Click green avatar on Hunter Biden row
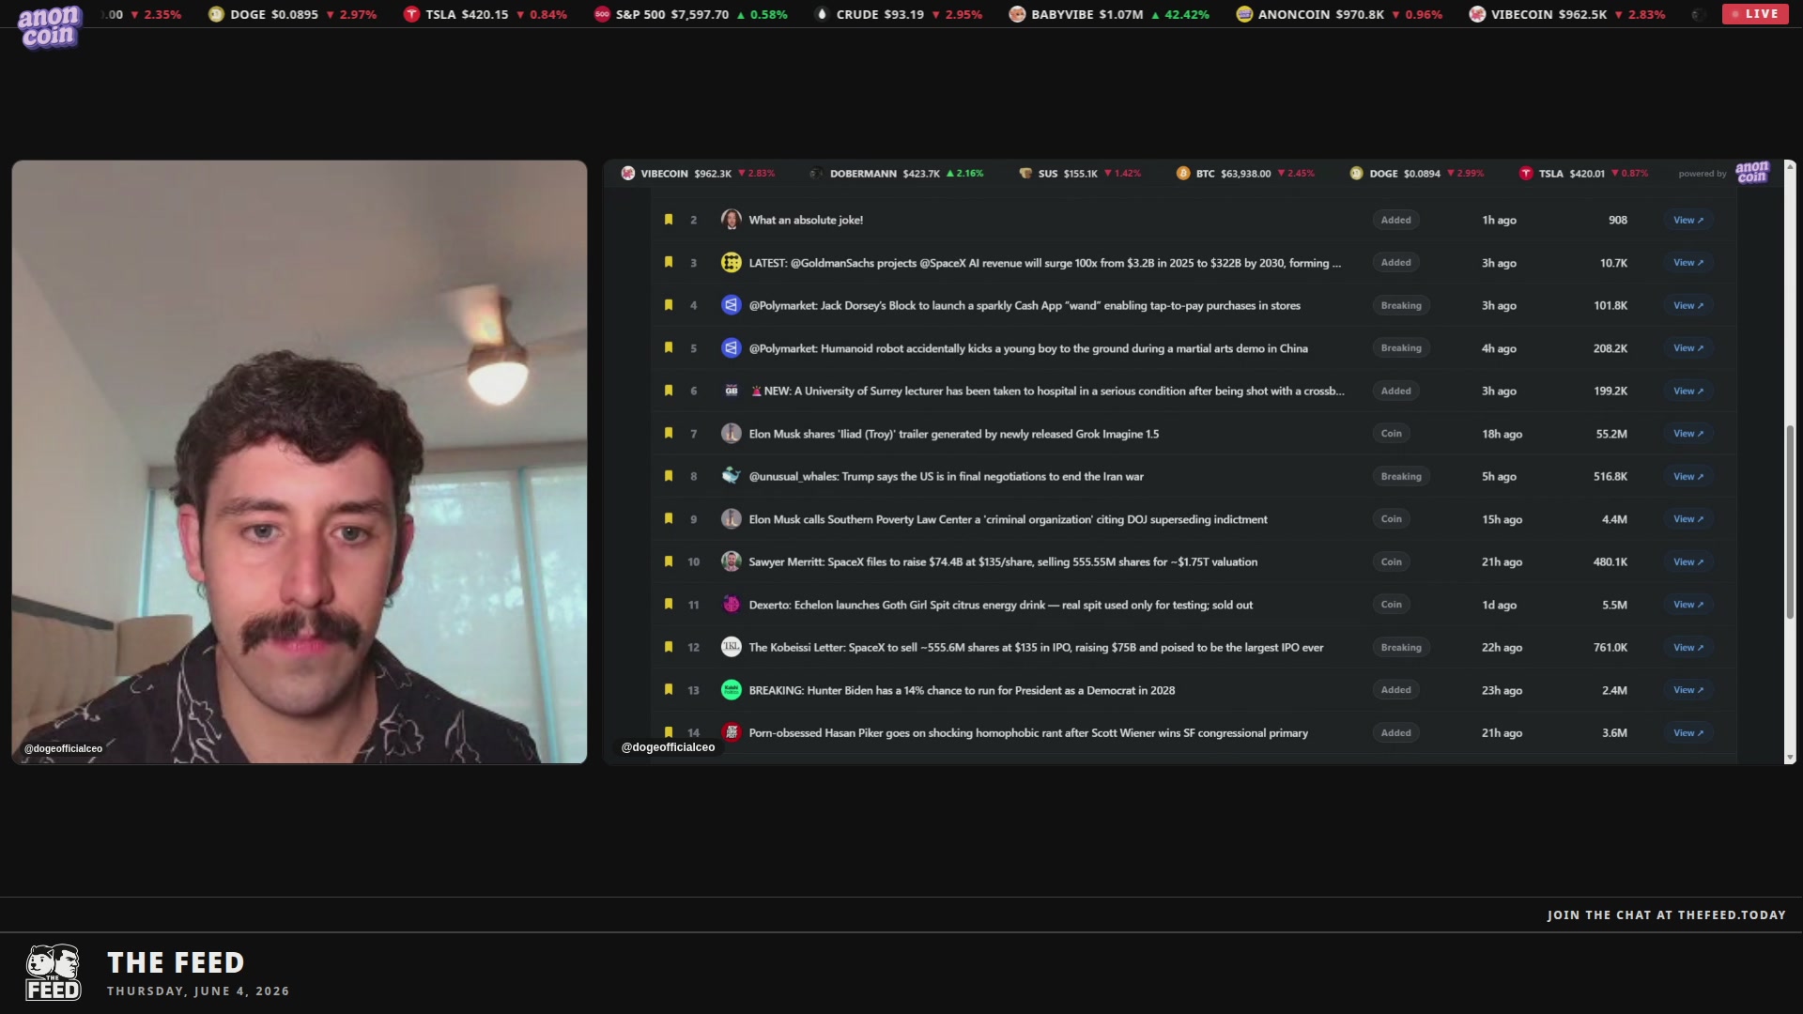 click(x=731, y=690)
